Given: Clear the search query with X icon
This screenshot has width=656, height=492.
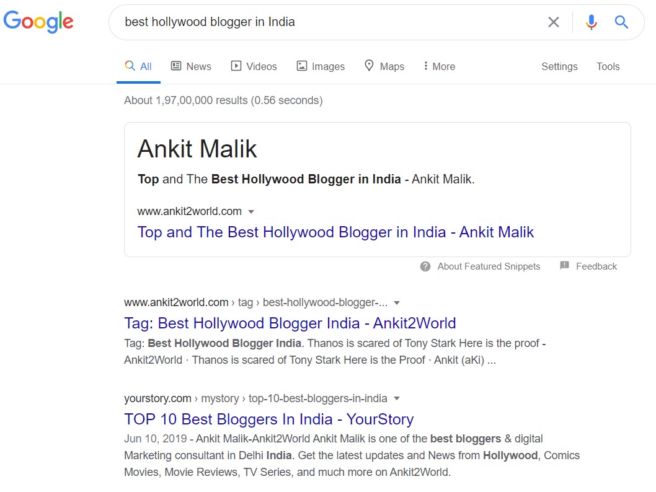Looking at the screenshot, I should point(554,22).
